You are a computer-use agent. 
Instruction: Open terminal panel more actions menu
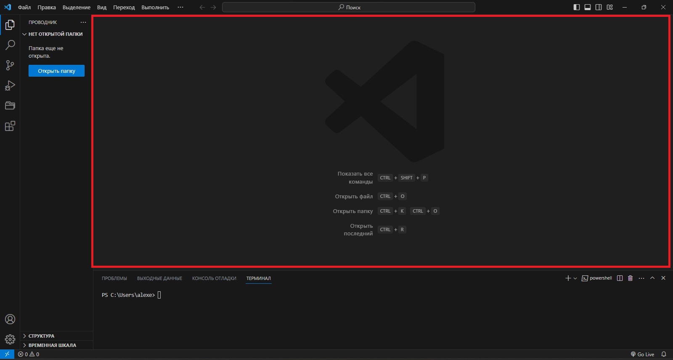641,278
